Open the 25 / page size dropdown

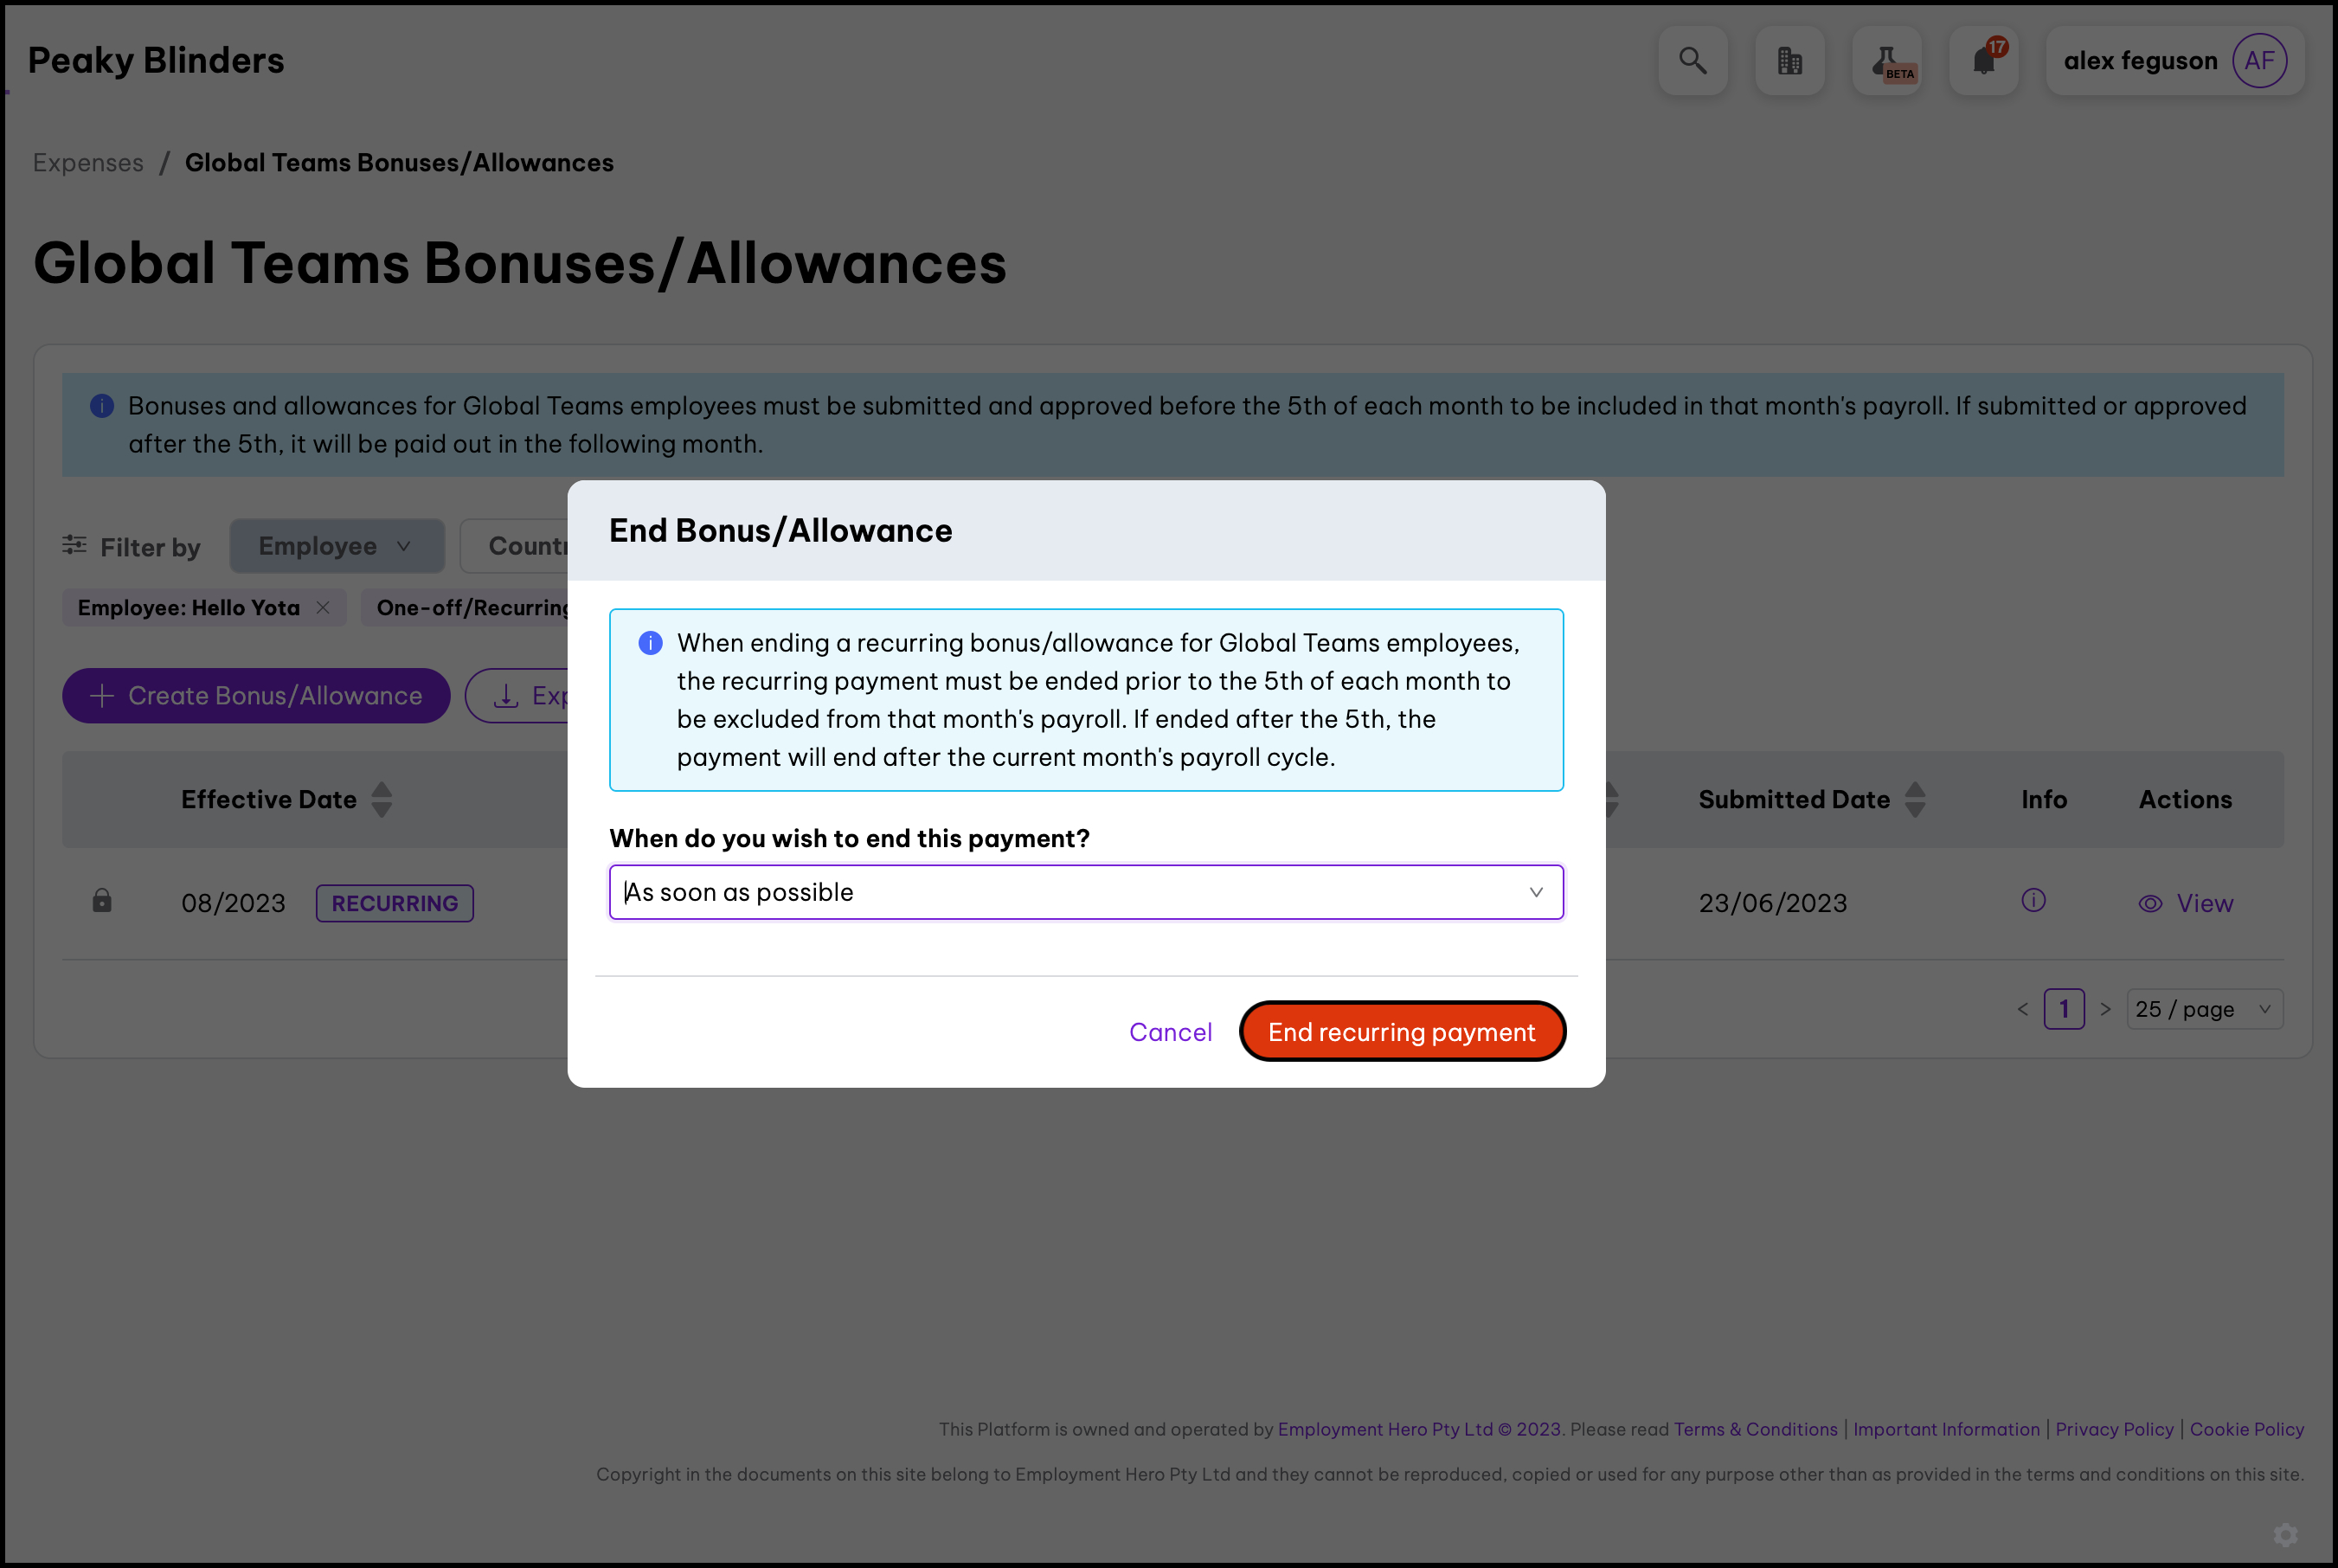(x=2203, y=1009)
